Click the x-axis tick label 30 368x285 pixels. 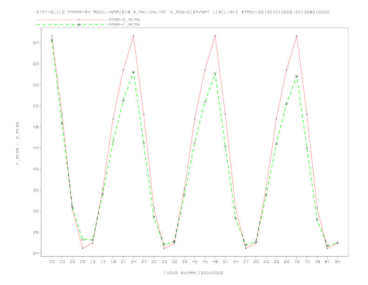pos(154,262)
